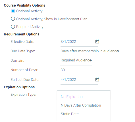Click the Domain label

tap(17, 61)
